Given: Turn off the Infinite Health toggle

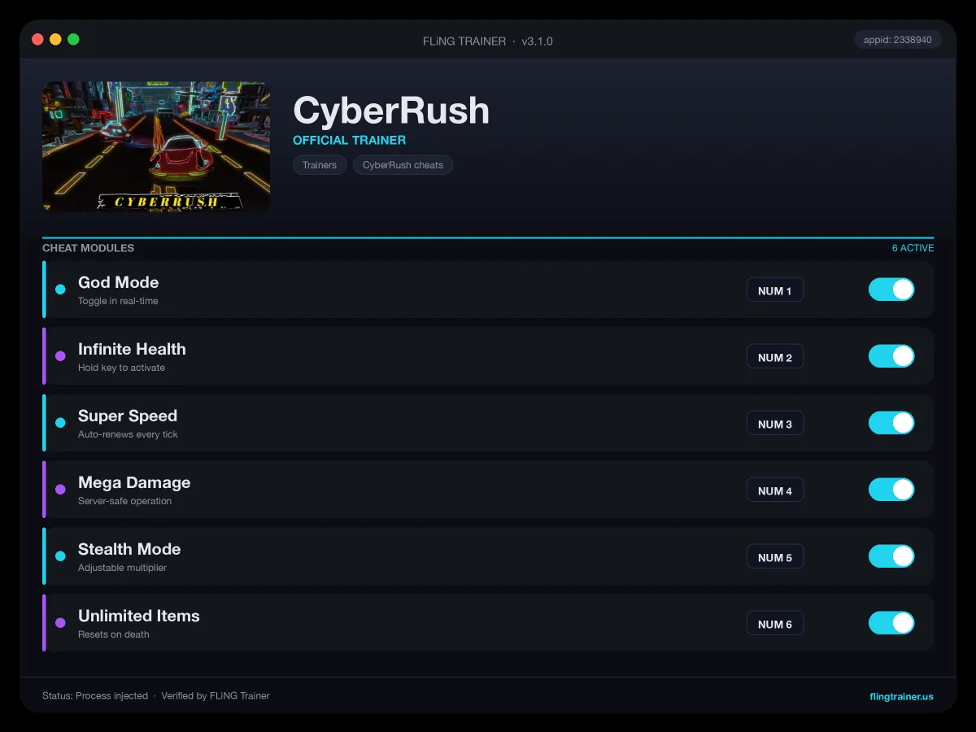Looking at the screenshot, I should pos(891,356).
